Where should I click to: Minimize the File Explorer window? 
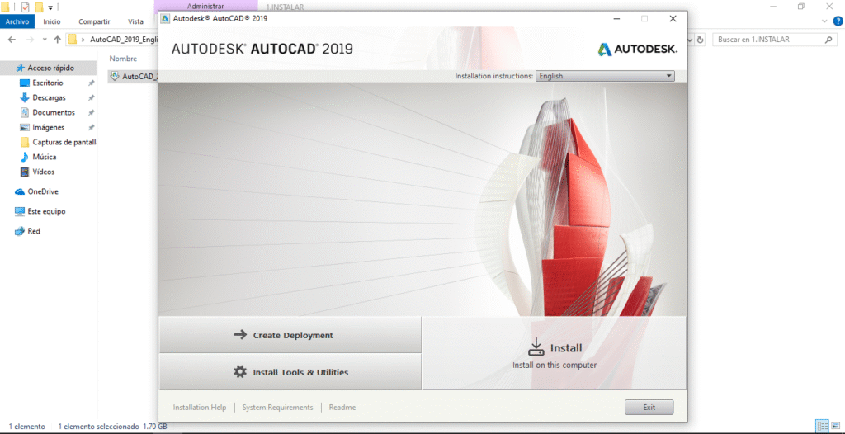[772, 7]
